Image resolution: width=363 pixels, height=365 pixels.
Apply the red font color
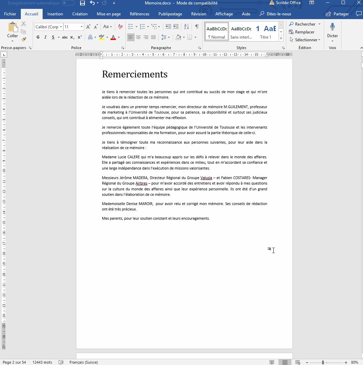pos(113,37)
